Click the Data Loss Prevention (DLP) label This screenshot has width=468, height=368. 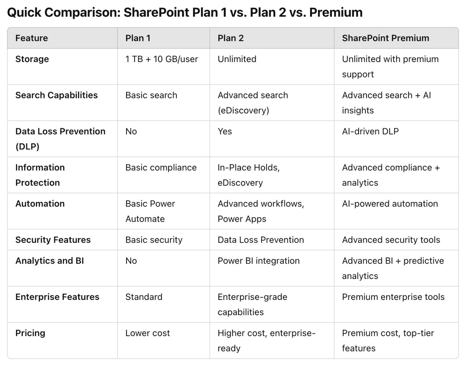(x=60, y=139)
